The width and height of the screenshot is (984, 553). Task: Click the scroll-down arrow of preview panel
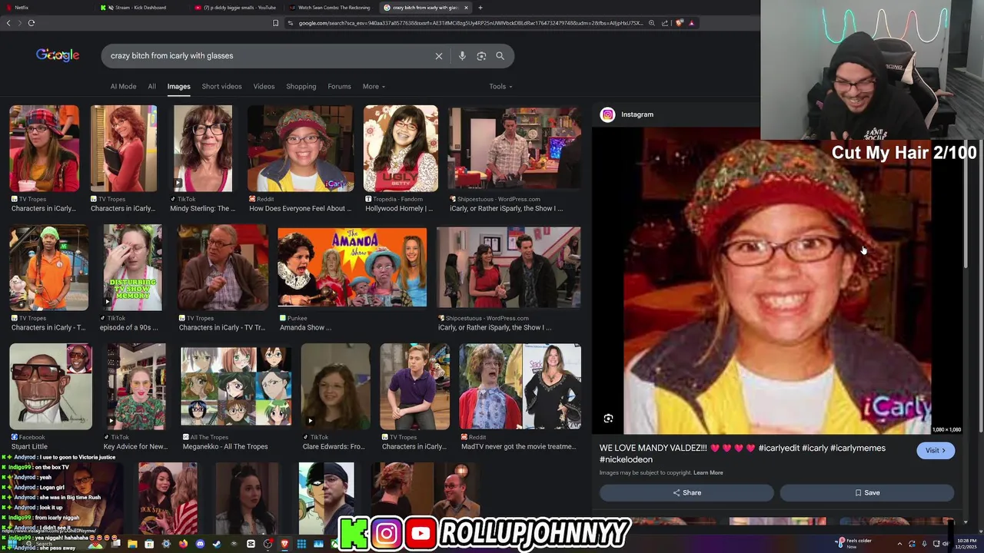coord(966,523)
